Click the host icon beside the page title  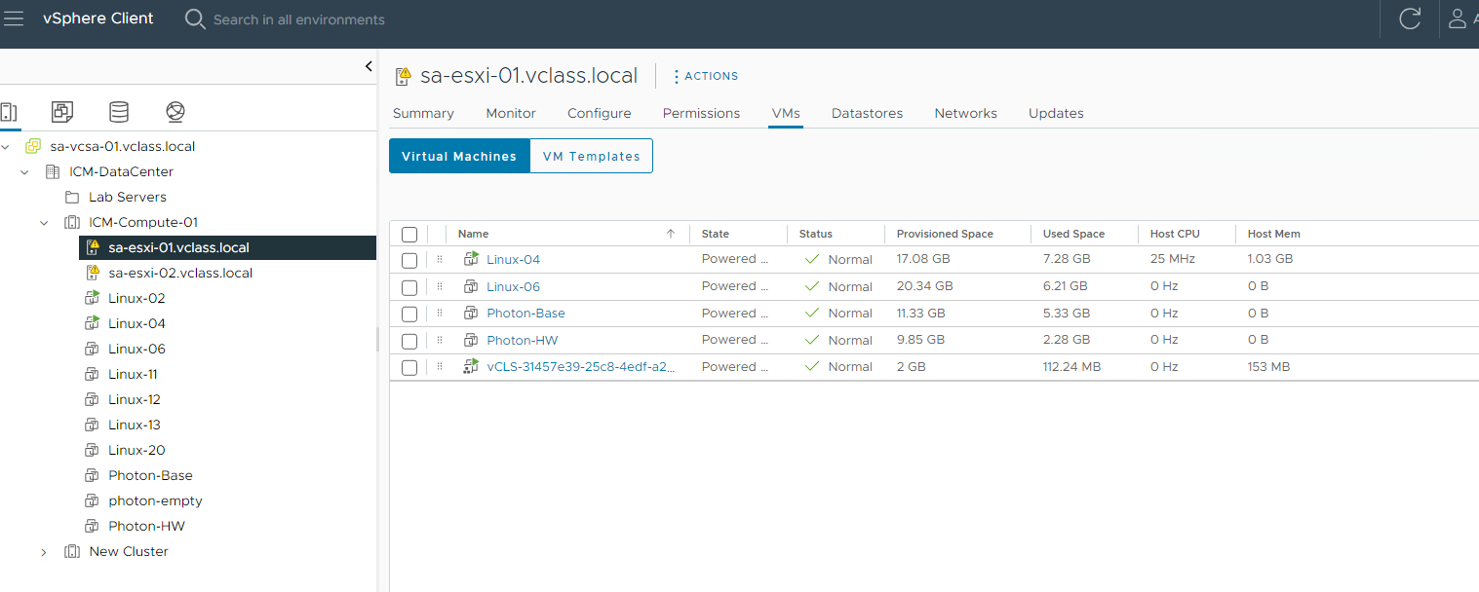tap(403, 76)
